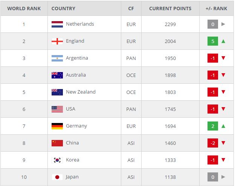The width and height of the screenshot is (235, 186).
Task: Open the Netherlands country name link
Action: [80, 24]
